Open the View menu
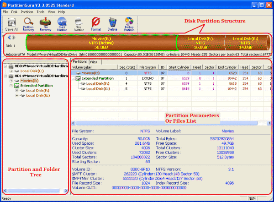 coord(51,12)
